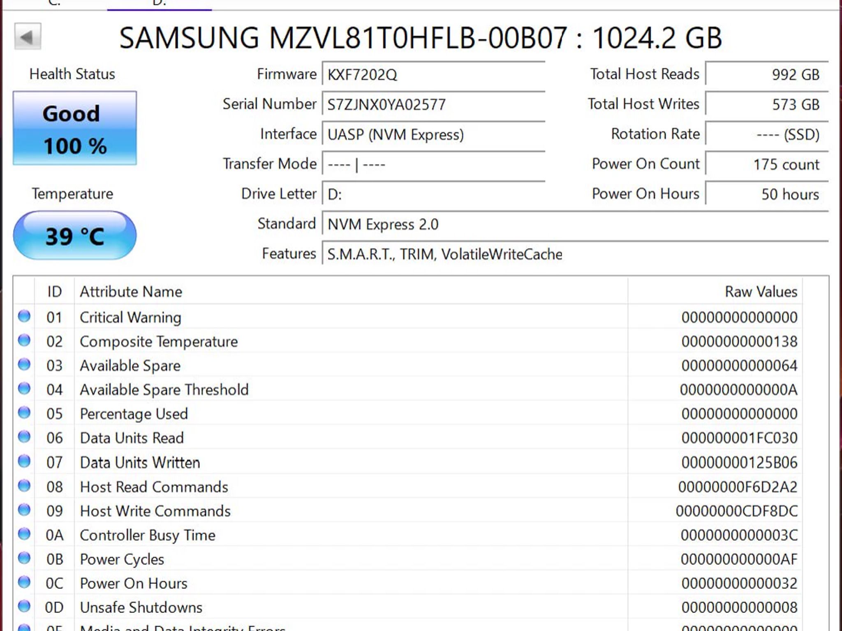Select the Controller Busy Time attribute name
This screenshot has height=631, width=842.
[148, 535]
